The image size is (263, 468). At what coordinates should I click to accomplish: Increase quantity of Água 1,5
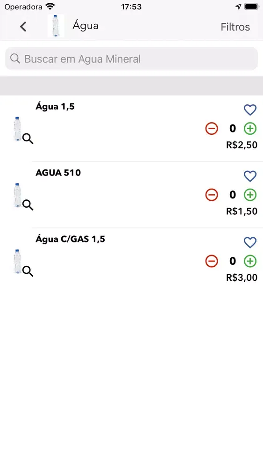coord(250,129)
